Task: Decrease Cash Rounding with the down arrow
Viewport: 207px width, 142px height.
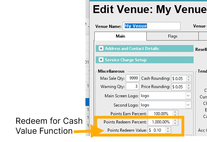Action: (188, 80)
